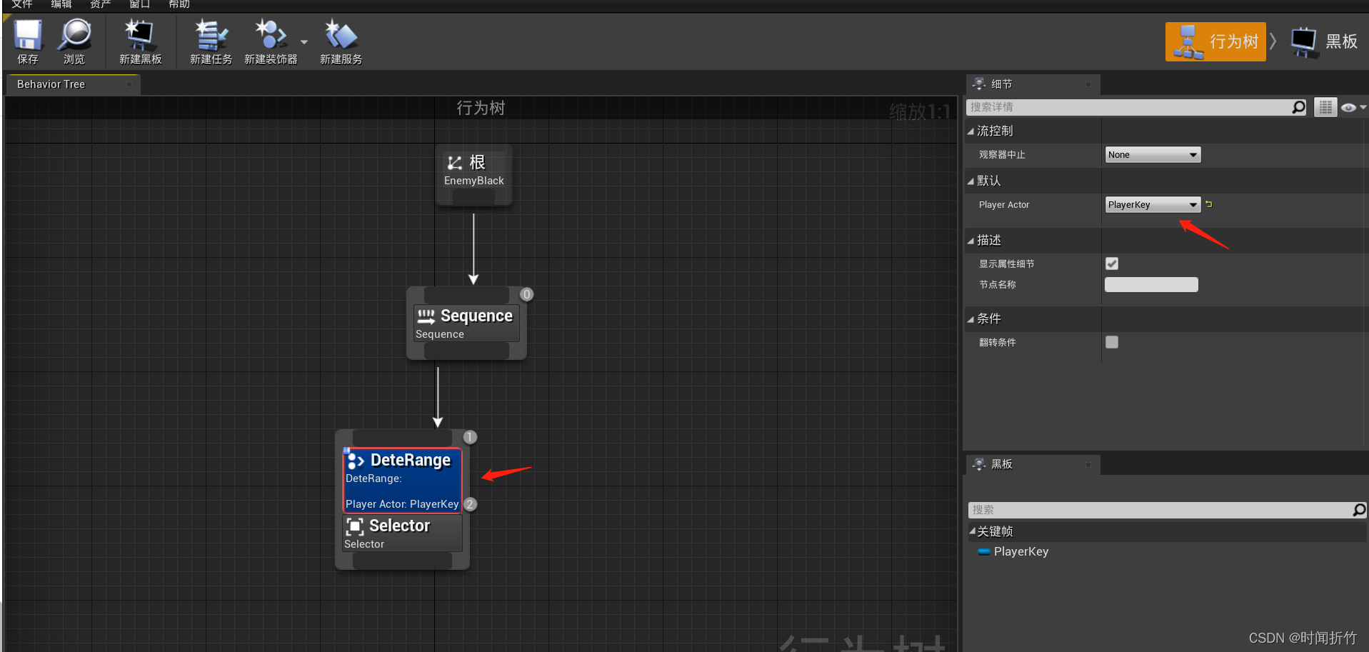
Task: Collapse the Flow Control (流控制) section
Action: pos(971,131)
